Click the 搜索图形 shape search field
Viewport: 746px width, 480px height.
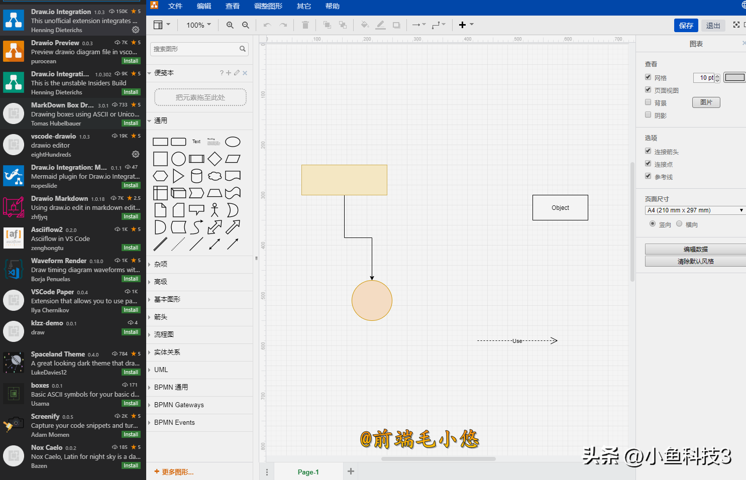point(199,49)
